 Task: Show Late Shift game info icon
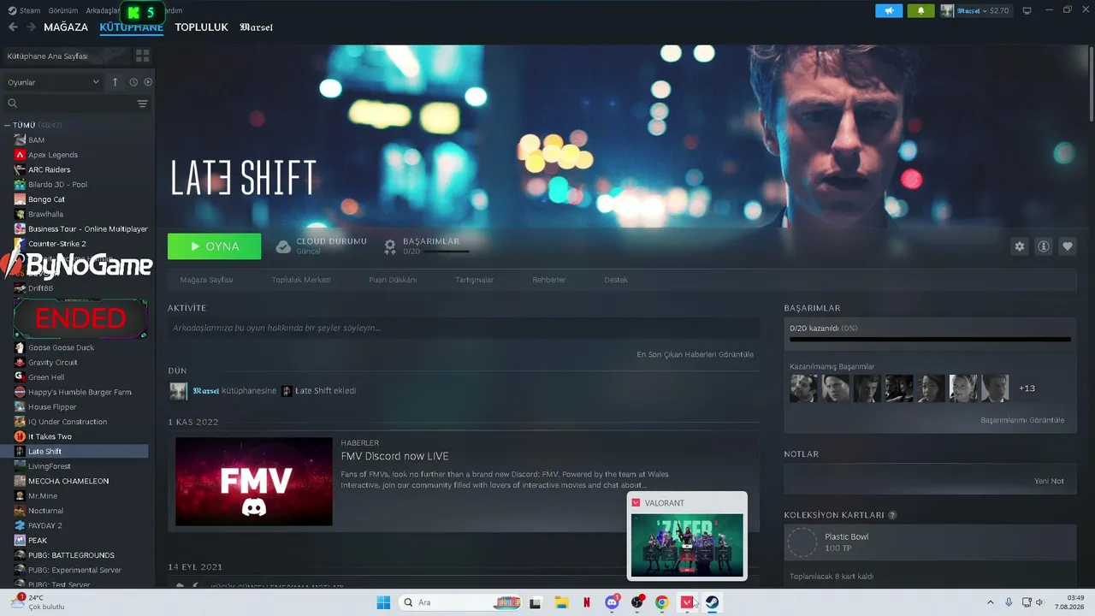[x=1043, y=246]
